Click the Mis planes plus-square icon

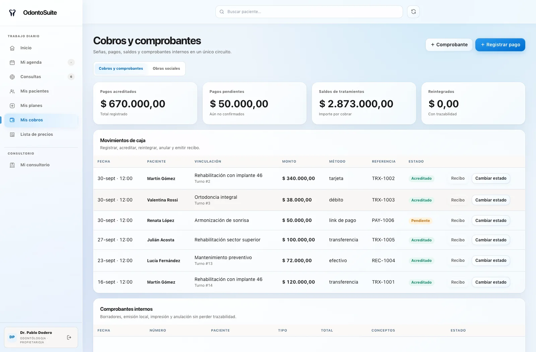pyautogui.click(x=12, y=106)
